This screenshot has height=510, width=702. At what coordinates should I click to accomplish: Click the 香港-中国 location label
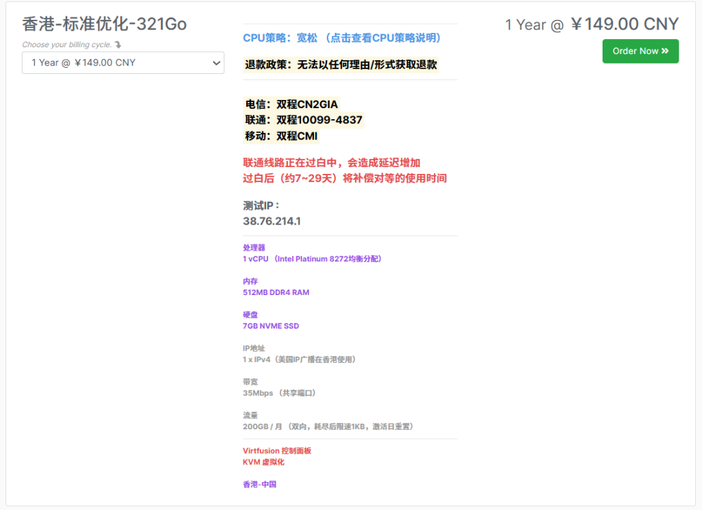tap(259, 484)
